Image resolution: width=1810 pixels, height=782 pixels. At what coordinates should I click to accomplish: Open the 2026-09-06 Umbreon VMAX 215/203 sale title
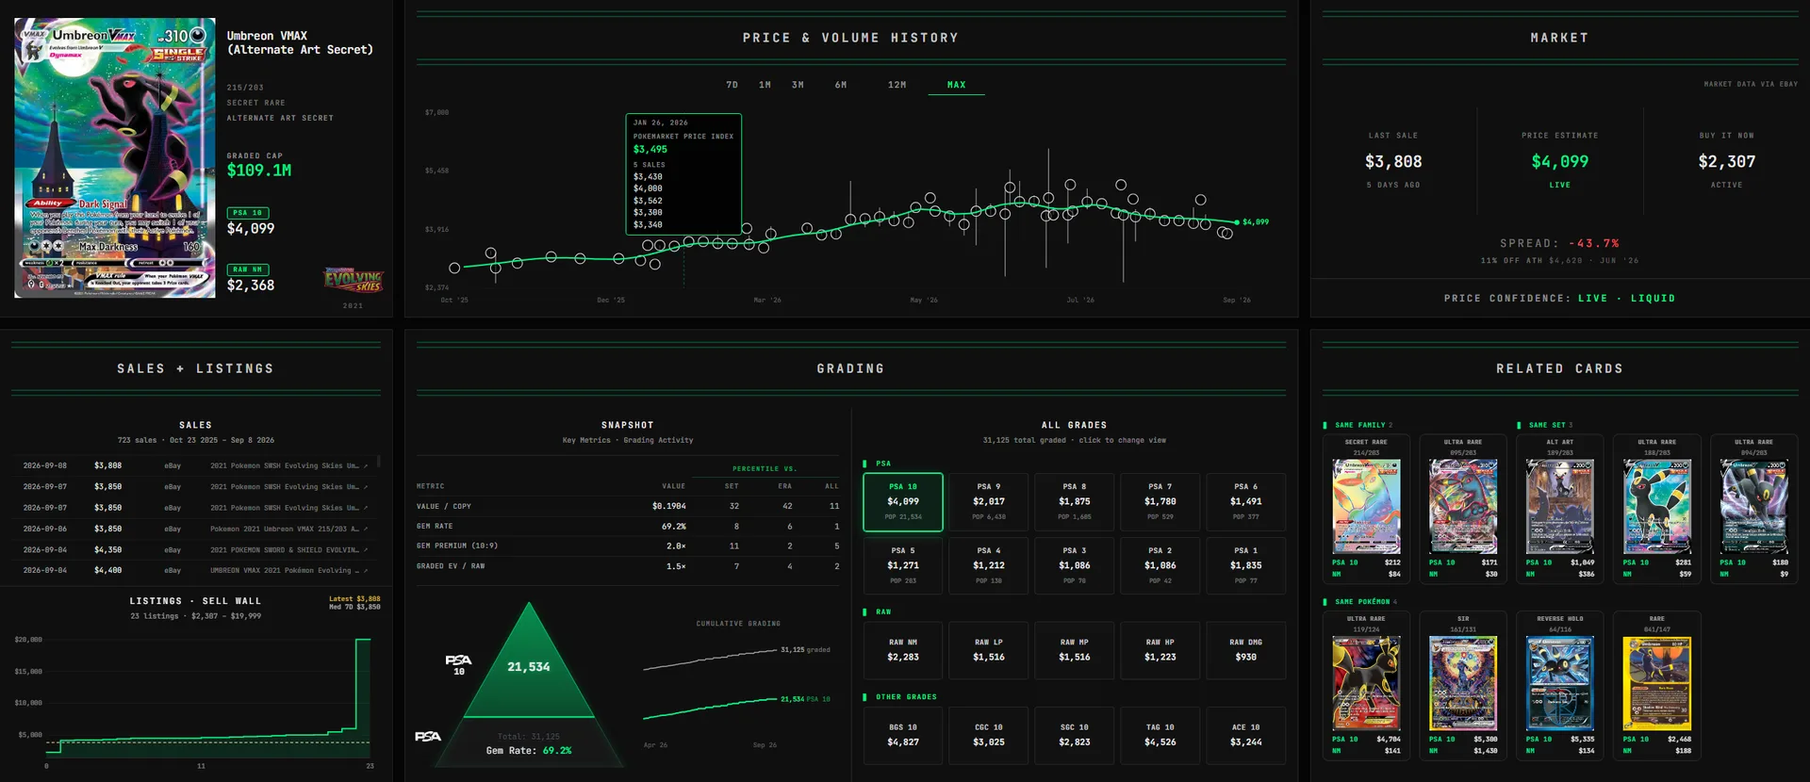tap(284, 529)
